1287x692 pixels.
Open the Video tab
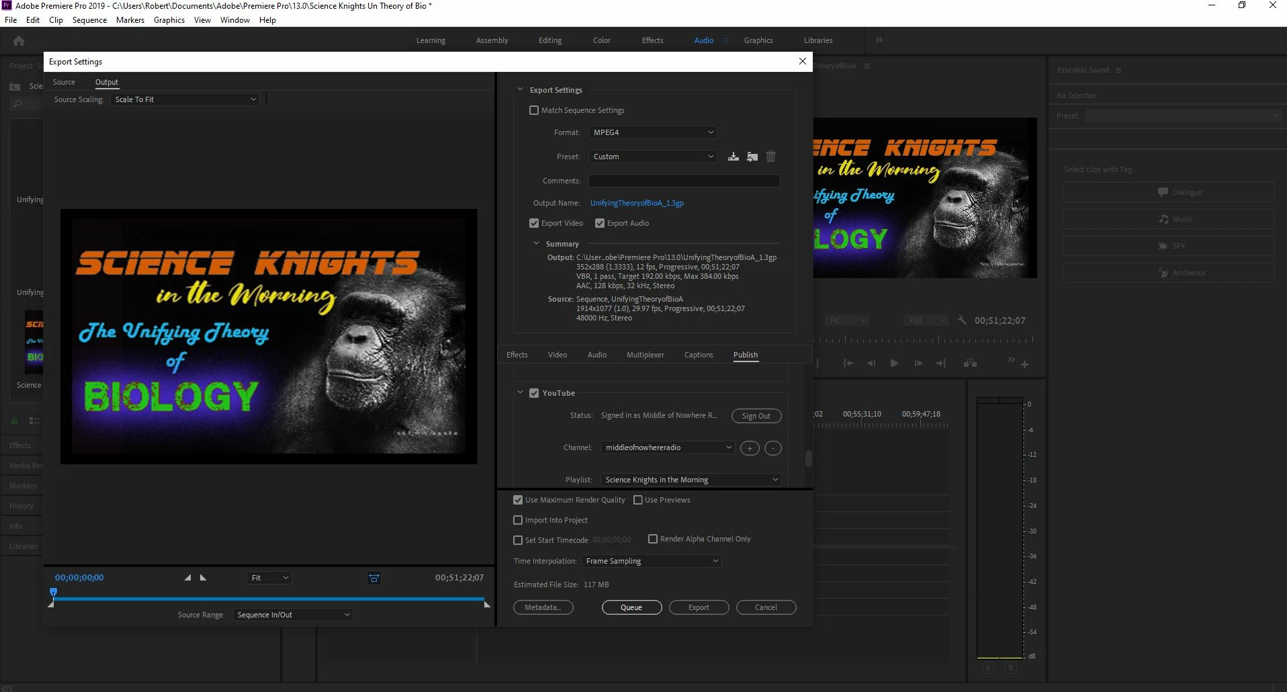point(558,355)
